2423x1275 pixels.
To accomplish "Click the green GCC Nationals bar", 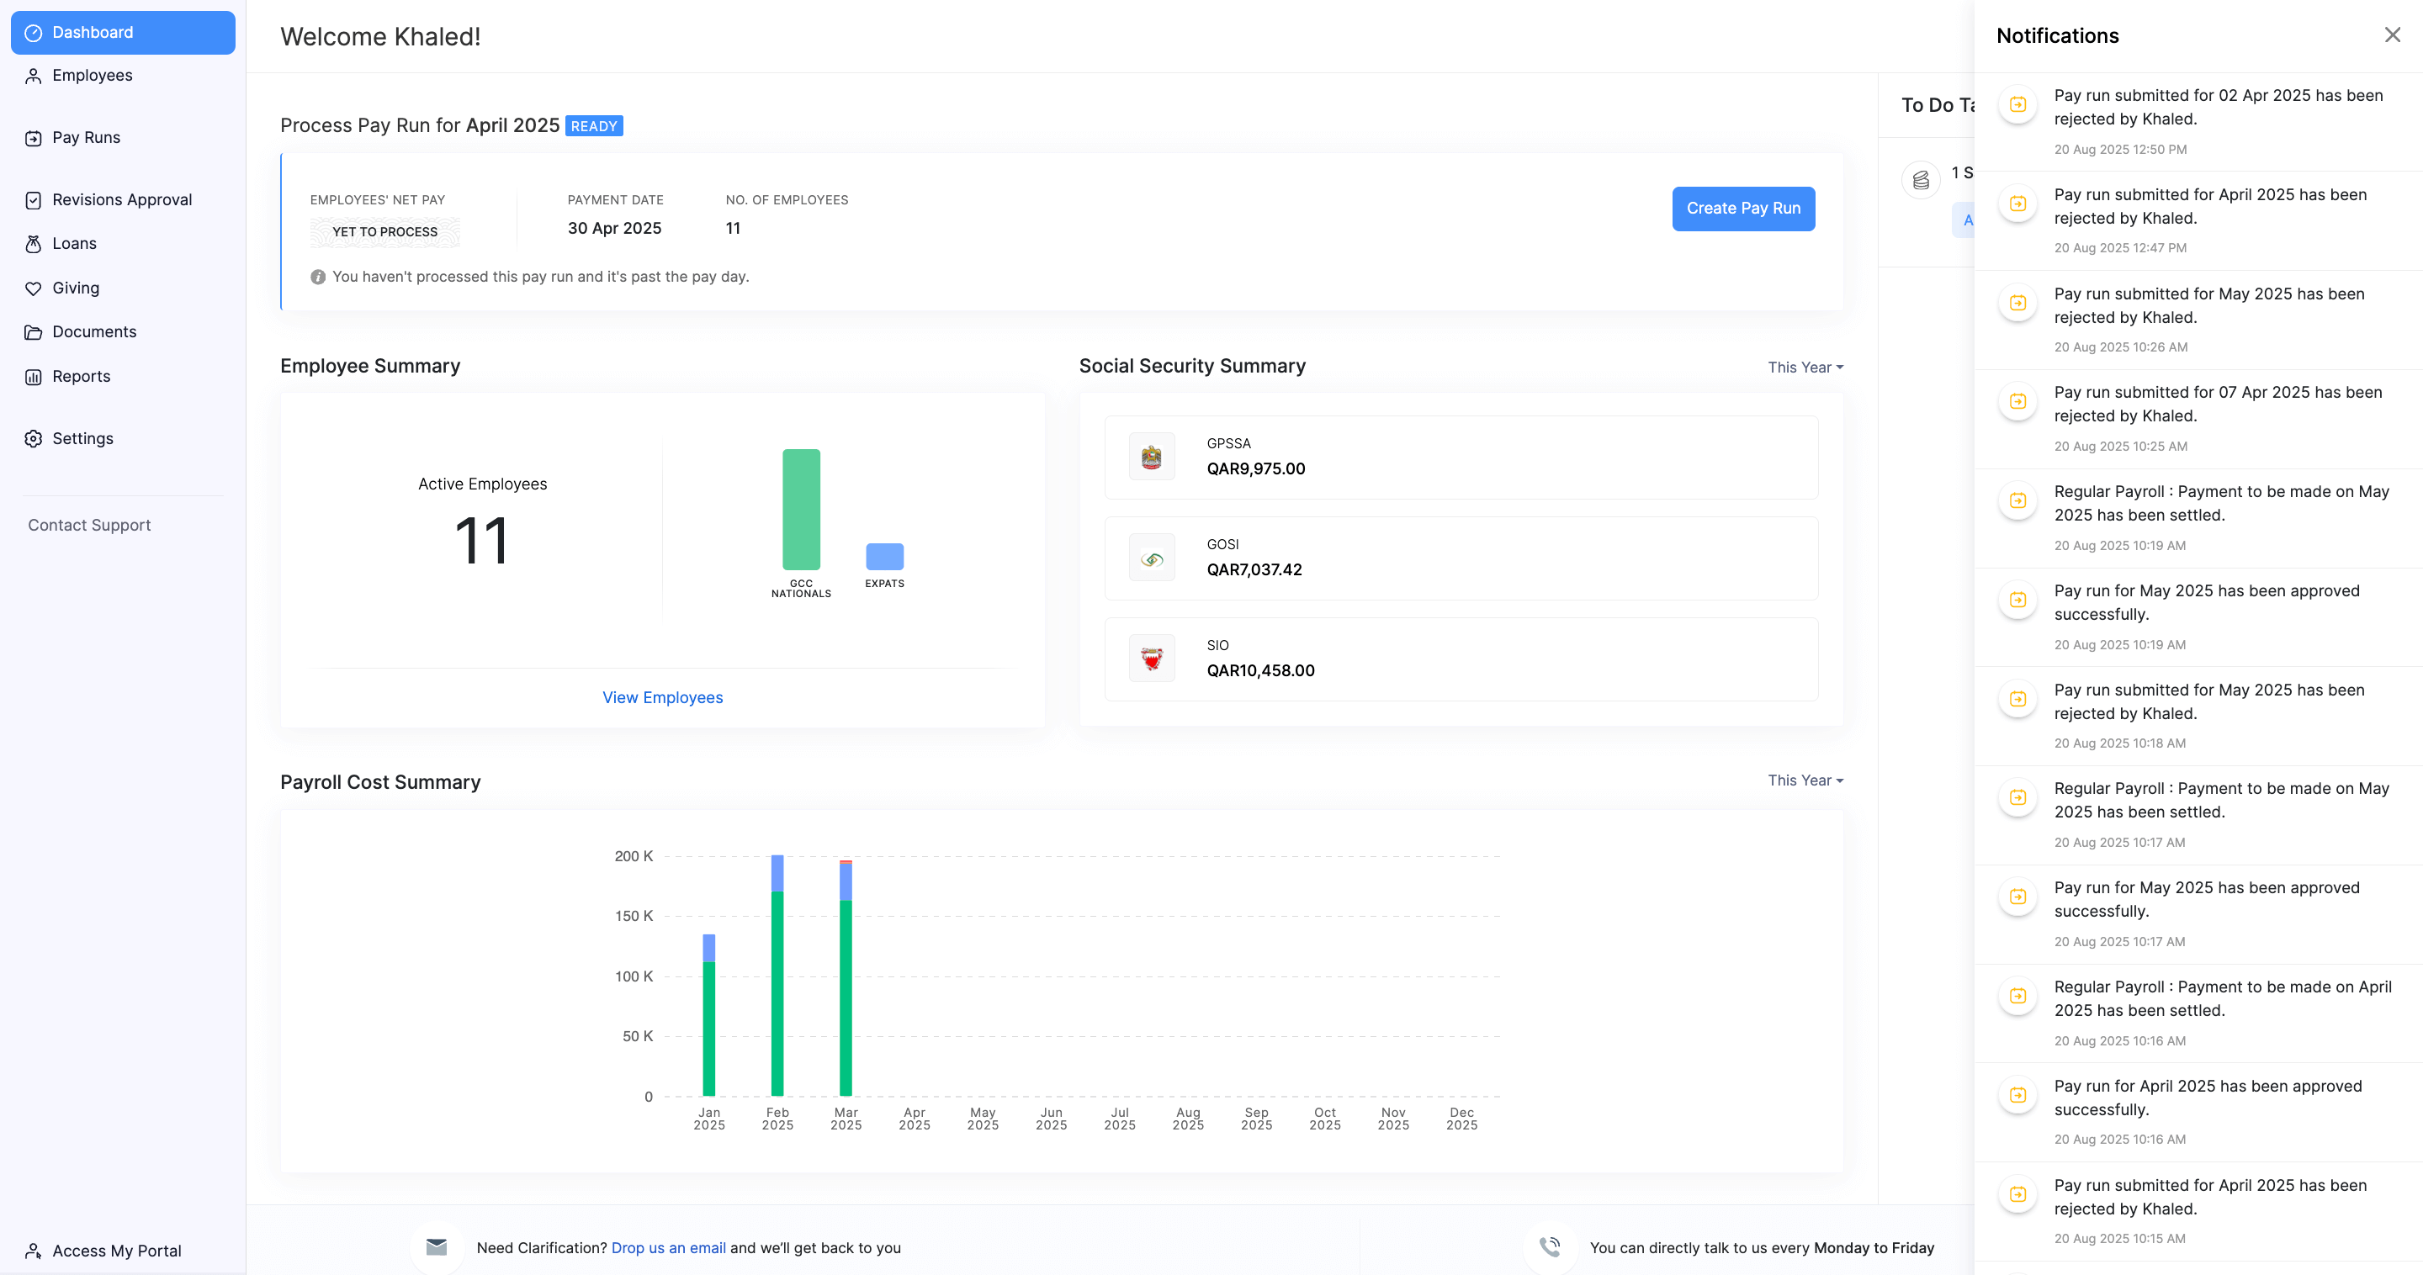I will pyautogui.click(x=800, y=509).
